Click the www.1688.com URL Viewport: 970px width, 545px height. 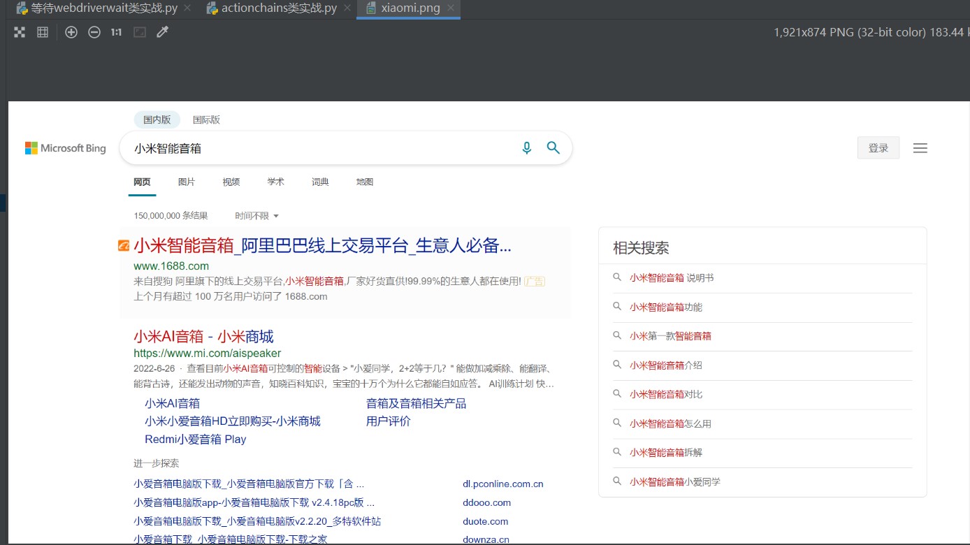coord(171,266)
